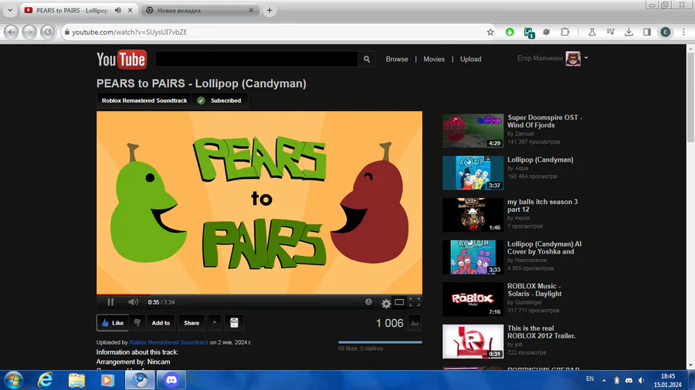
Task: Enter fullscreen video mode
Action: 415,302
